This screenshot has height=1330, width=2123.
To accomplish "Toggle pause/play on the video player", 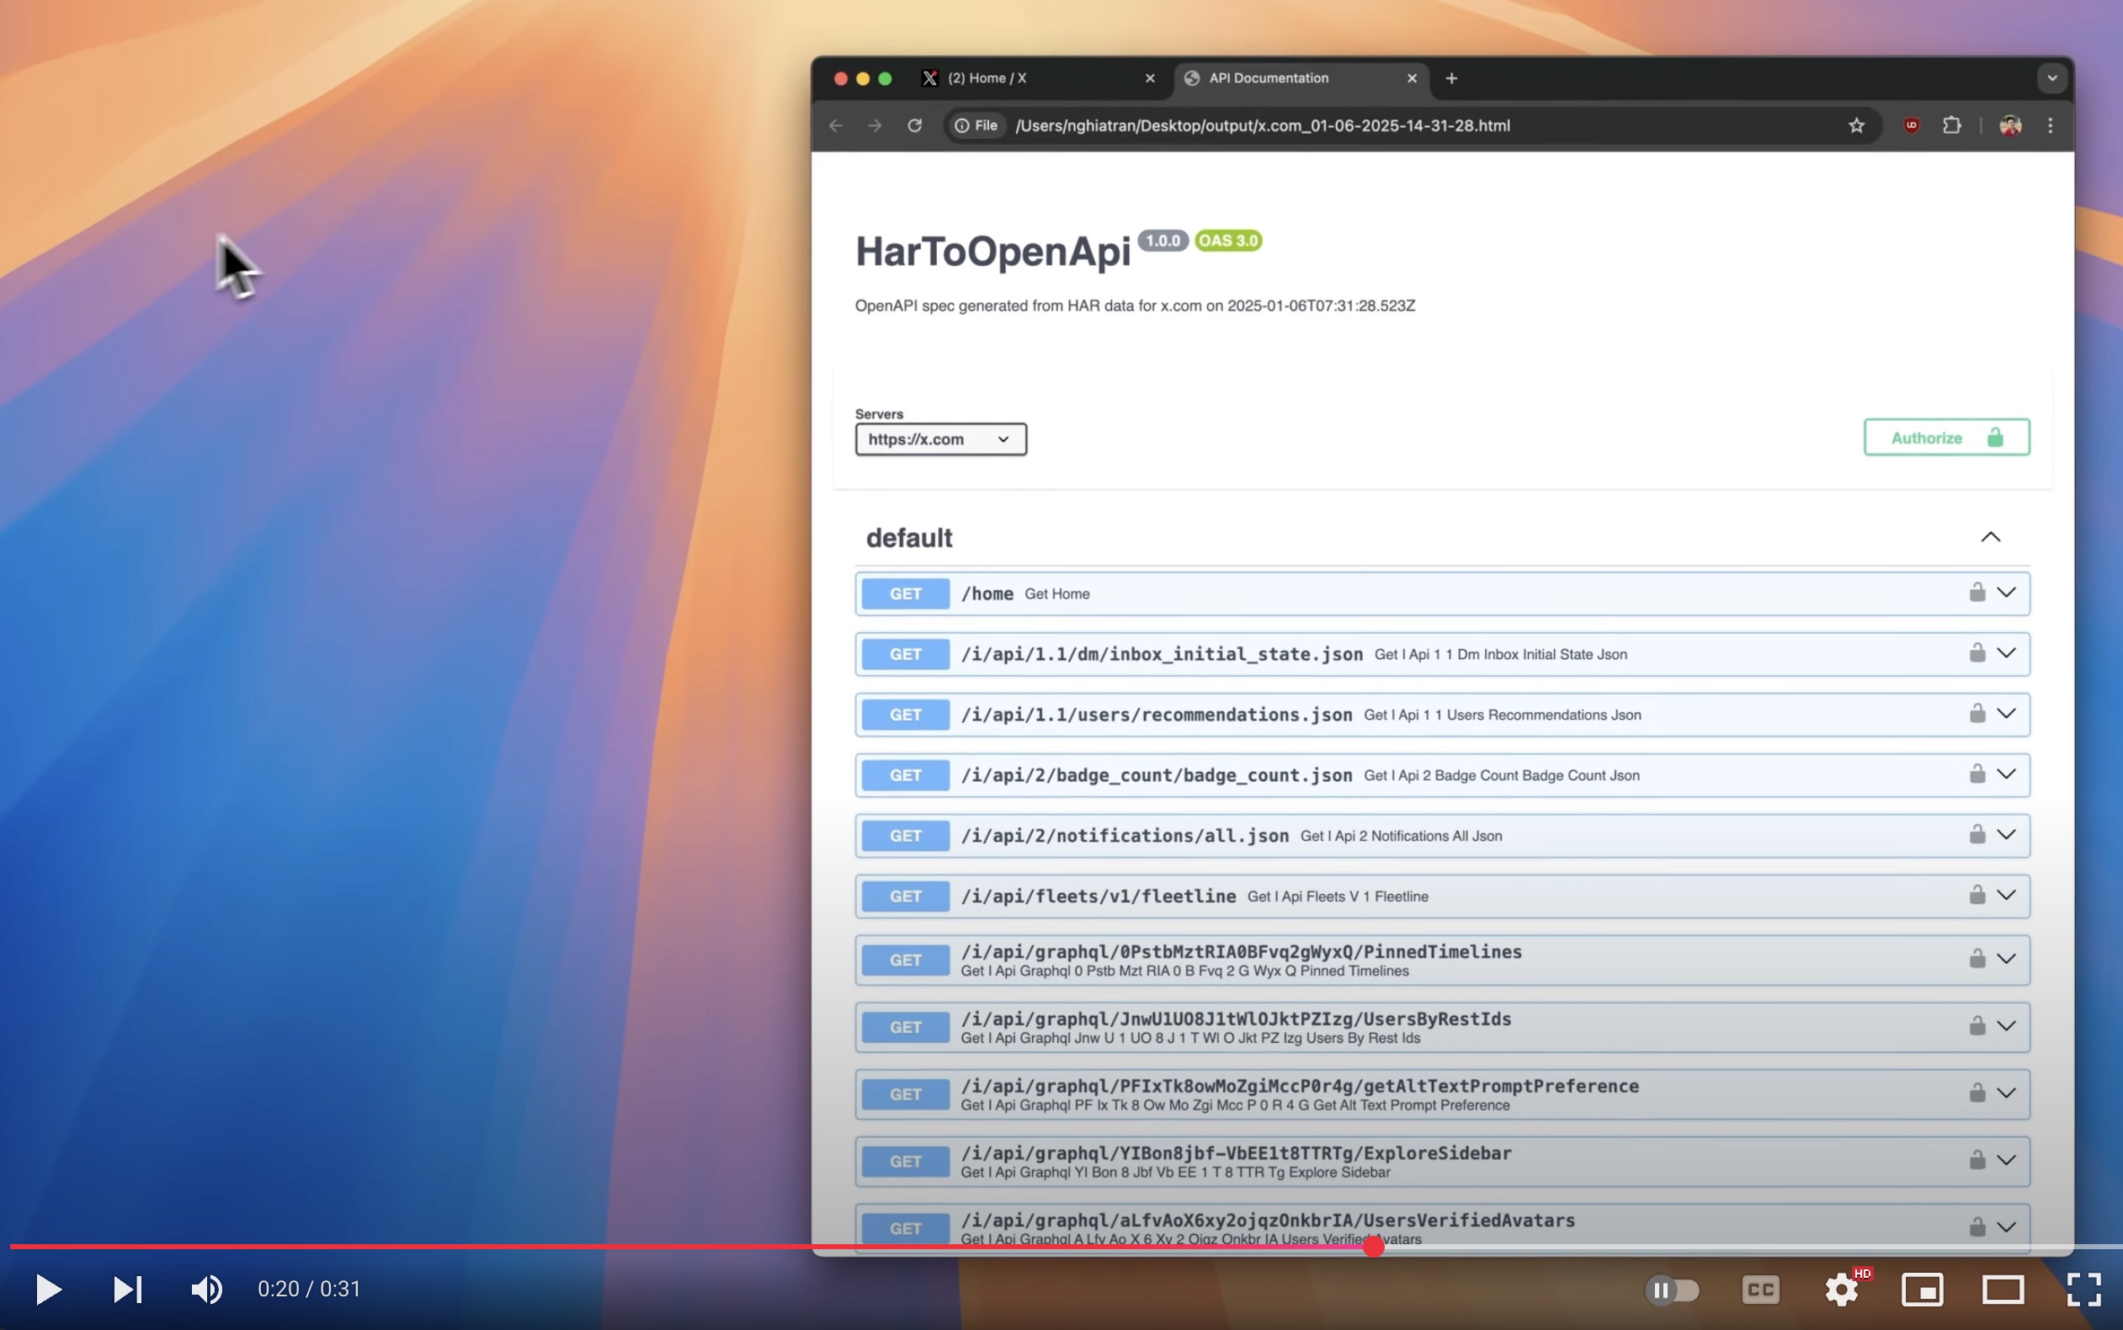I will 47,1287.
